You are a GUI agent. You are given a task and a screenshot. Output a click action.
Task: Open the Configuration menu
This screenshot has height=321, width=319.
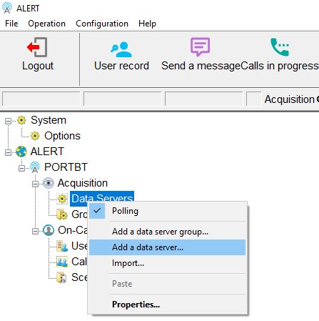[102, 24]
